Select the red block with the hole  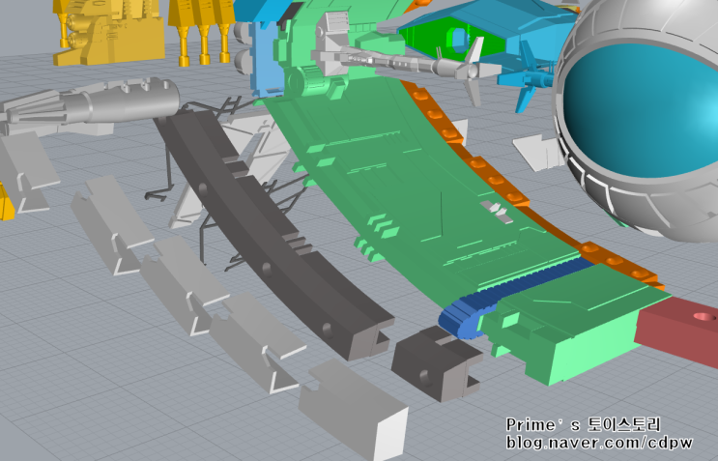coord(677,330)
